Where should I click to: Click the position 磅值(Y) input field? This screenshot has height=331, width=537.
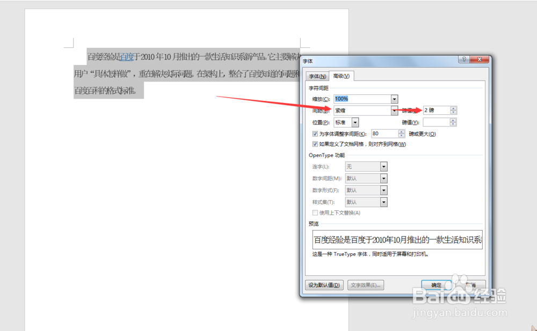point(436,122)
